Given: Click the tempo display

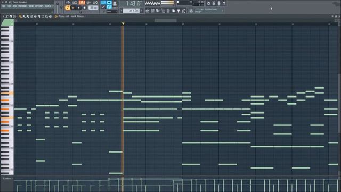Looking at the screenshot, I should point(93,7).
